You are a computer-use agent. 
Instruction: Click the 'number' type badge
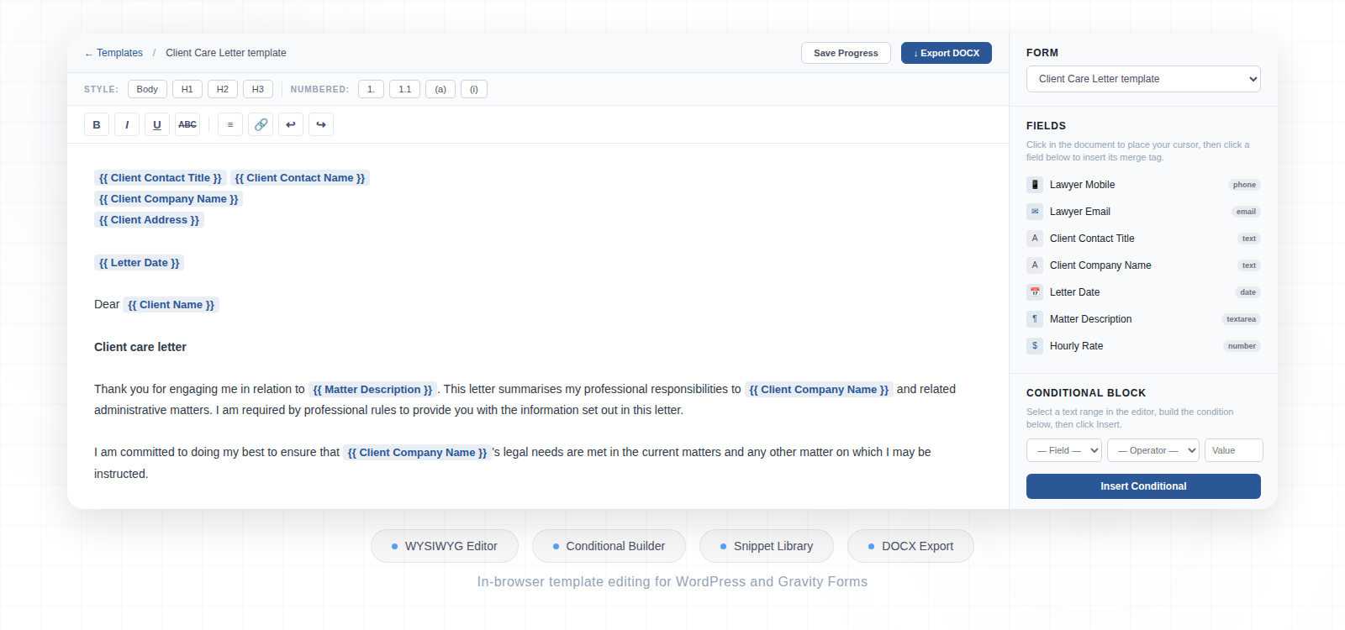pyautogui.click(x=1242, y=346)
